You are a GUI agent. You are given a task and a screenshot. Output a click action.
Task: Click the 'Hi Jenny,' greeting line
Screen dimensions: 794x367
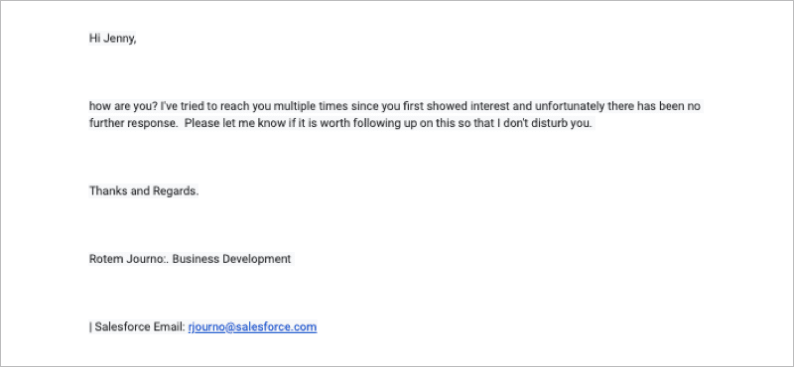pos(113,39)
